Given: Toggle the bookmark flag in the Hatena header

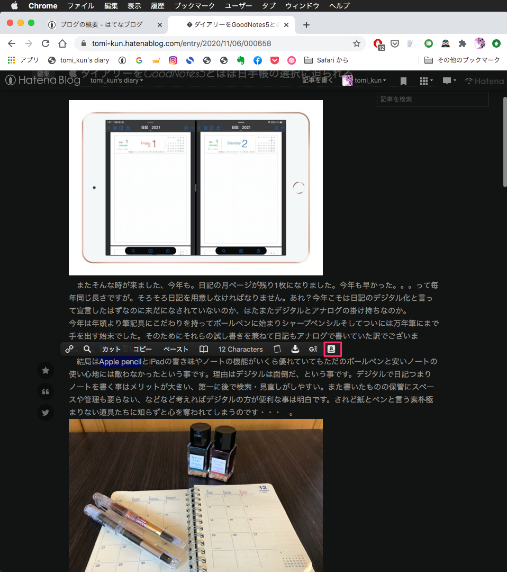Looking at the screenshot, I should click(404, 81).
